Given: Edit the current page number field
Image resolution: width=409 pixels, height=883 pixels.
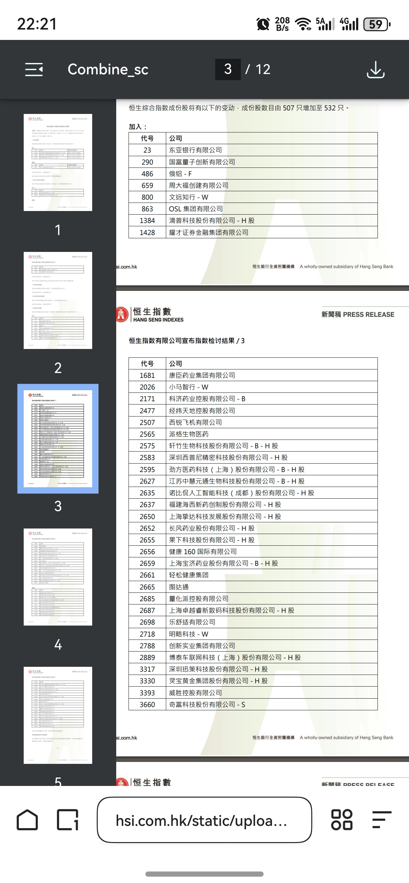Looking at the screenshot, I should [228, 69].
